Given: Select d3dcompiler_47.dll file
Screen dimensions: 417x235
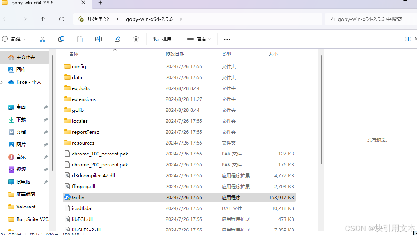Looking at the screenshot, I should (179, 175).
